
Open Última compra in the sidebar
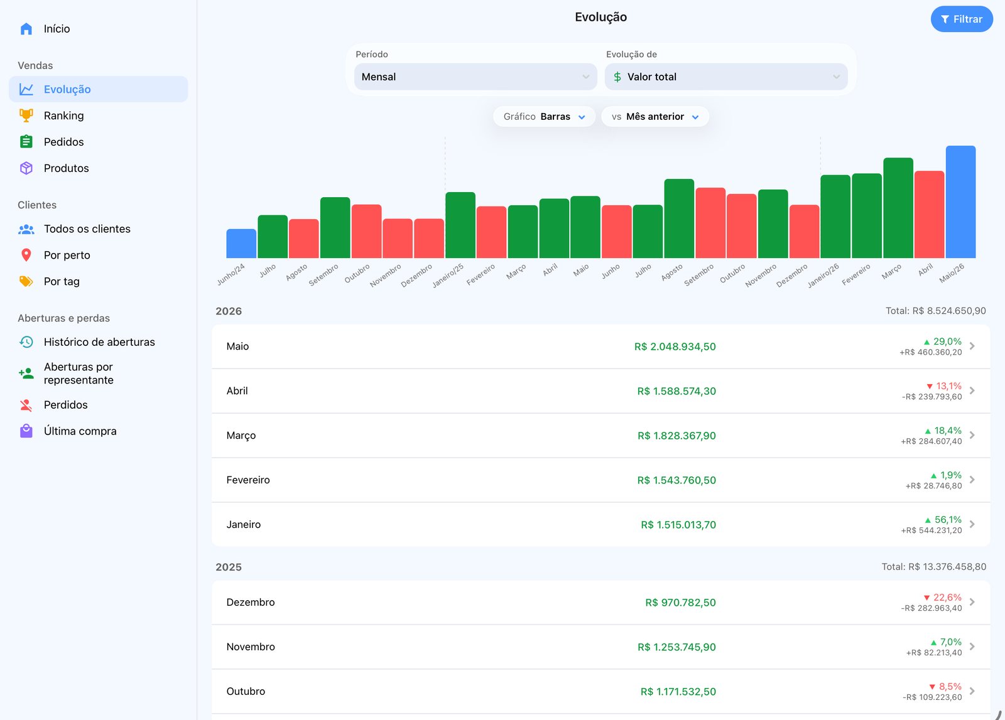coord(98,431)
